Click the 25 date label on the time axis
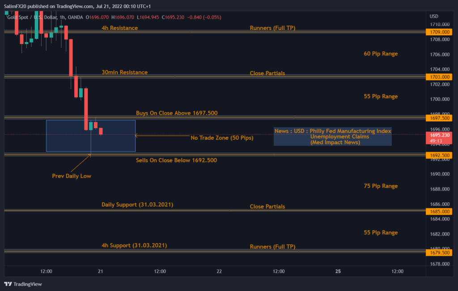 tap(338, 271)
